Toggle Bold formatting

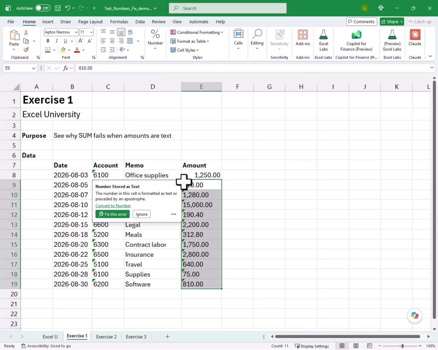coord(48,41)
